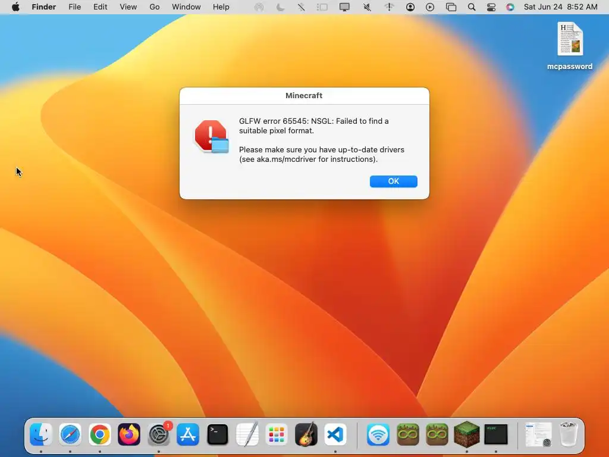This screenshot has height=457, width=609.
Task: Click the date and time in menu bar
Action: pyautogui.click(x=560, y=7)
